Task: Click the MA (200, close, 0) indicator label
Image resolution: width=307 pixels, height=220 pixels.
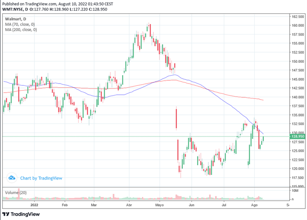Action: tap(21, 29)
